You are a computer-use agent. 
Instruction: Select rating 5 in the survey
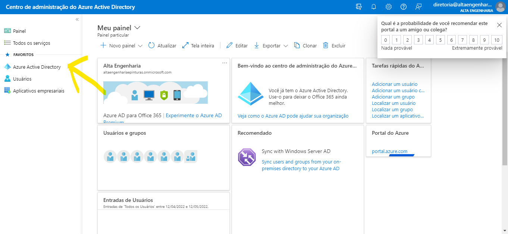pos(440,40)
